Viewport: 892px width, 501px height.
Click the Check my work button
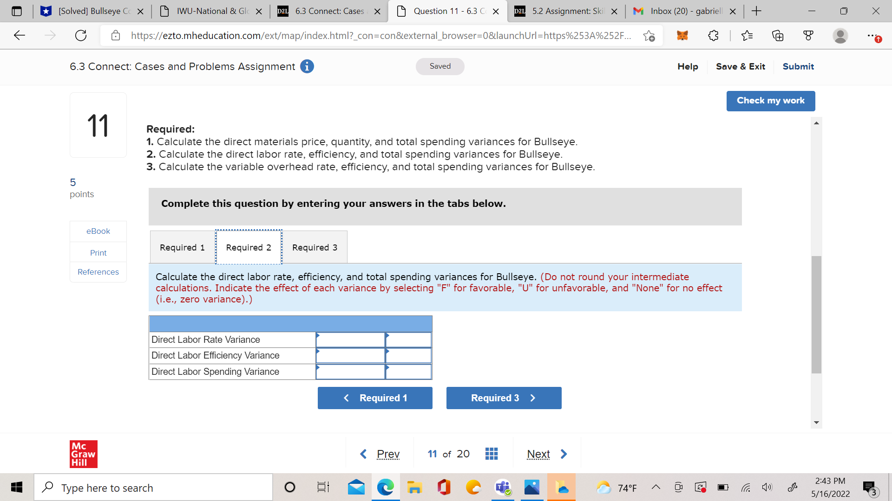click(770, 101)
